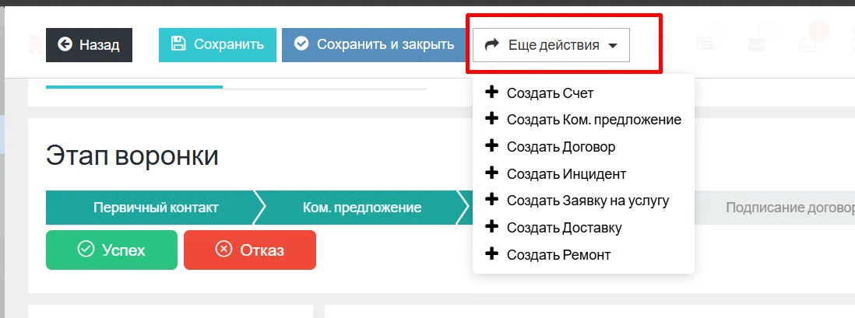
Task: Click the dimmed solid envelope icon in header
Action: (x=756, y=44)
